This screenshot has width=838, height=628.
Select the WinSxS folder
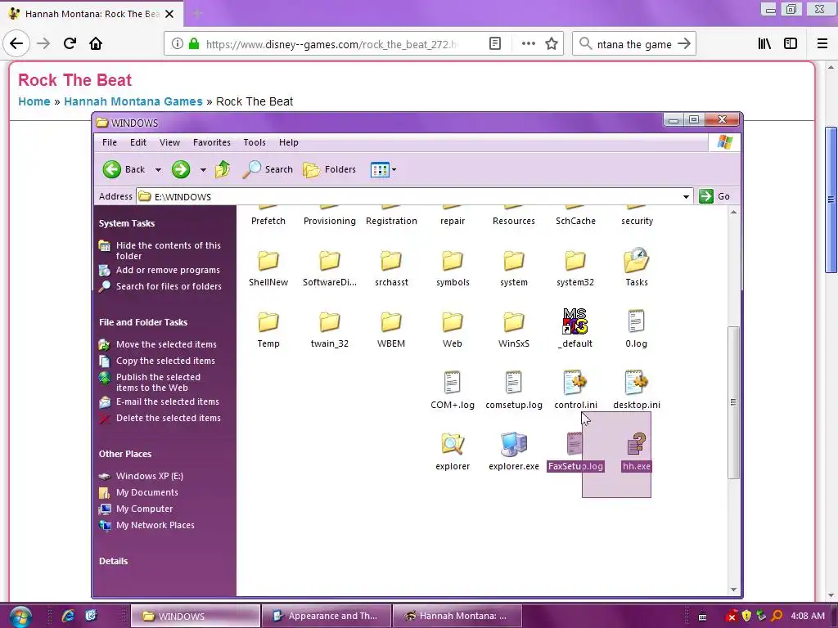pos(514,330)
